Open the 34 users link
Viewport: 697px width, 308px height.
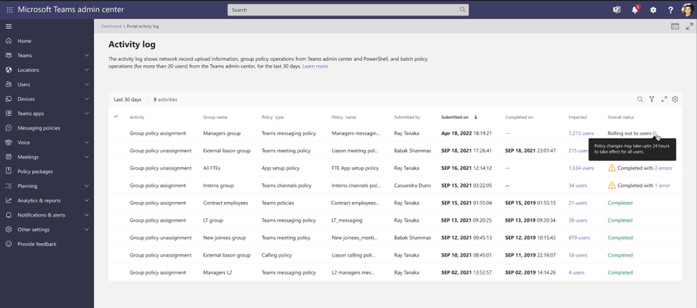(578, 185)
